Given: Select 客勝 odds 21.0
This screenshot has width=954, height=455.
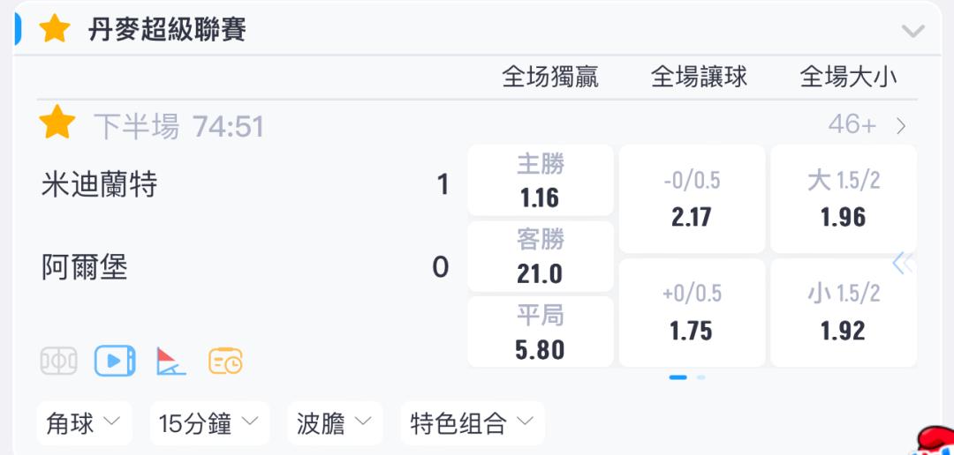Looking at the screenshot, I should 541,257.
